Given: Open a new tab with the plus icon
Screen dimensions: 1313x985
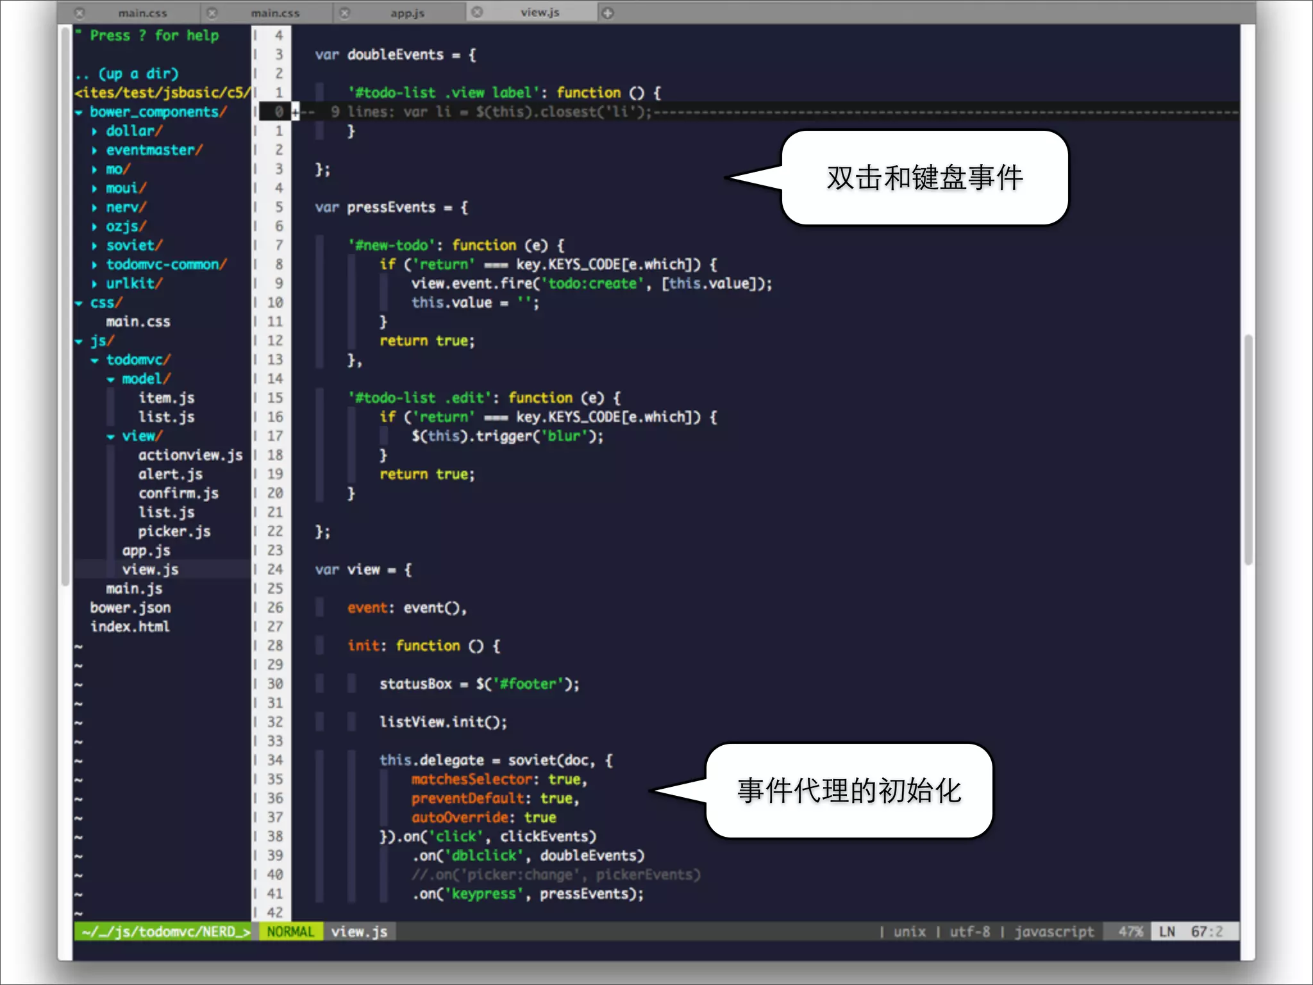Looking at the screenshot, I should (x=608, y=13).
